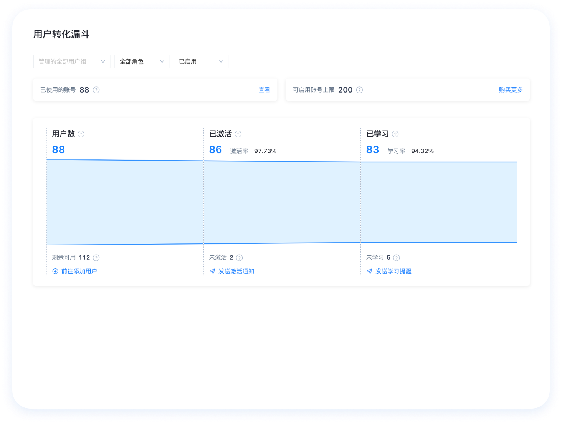Screen dimensions: 562x424
Task: Show tooltip icon next to 已学习 heading
Action: 395,134
